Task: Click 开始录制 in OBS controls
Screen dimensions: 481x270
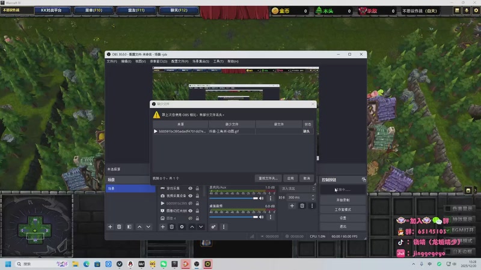Action: [x=343, y=200]
